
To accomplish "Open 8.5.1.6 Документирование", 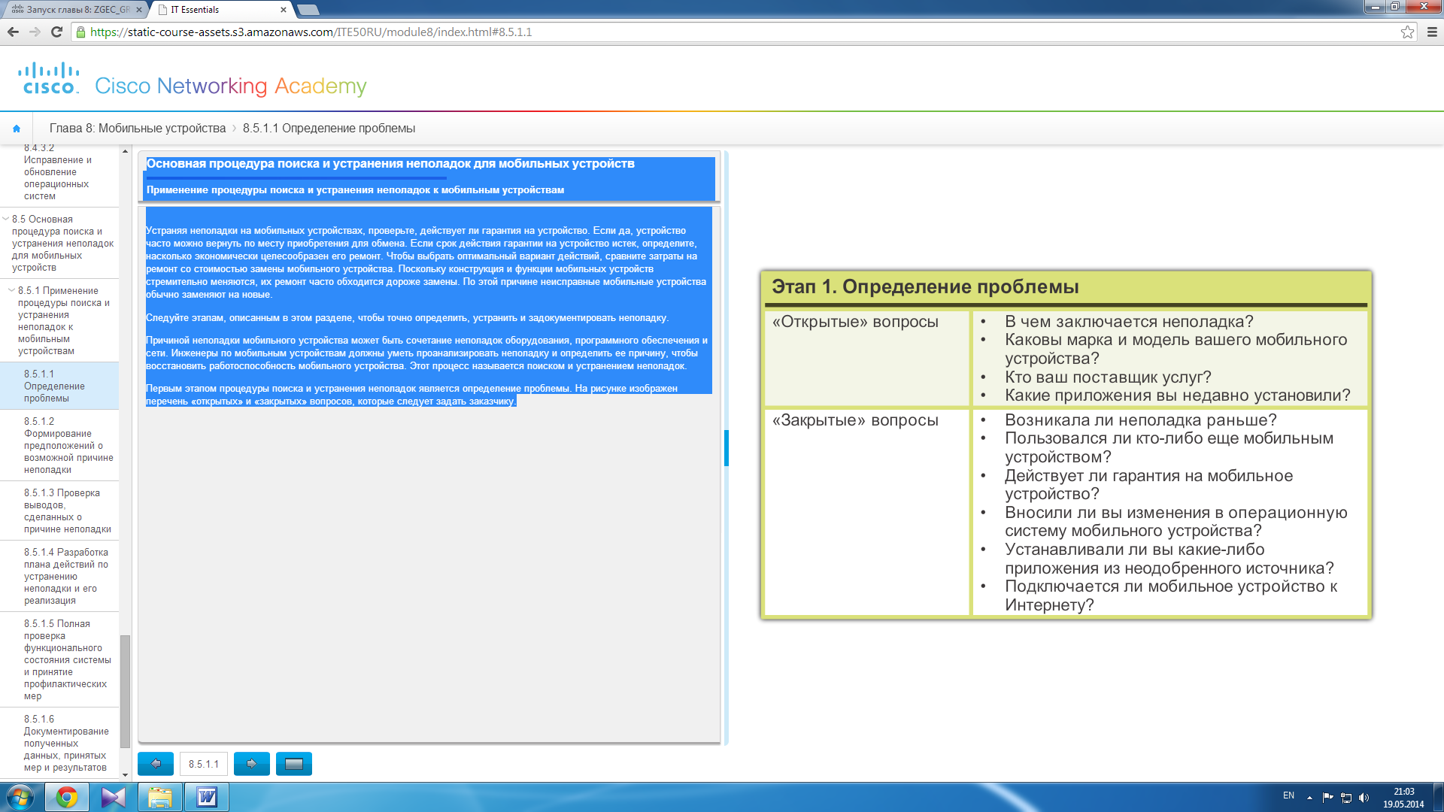I will (59, 744).
